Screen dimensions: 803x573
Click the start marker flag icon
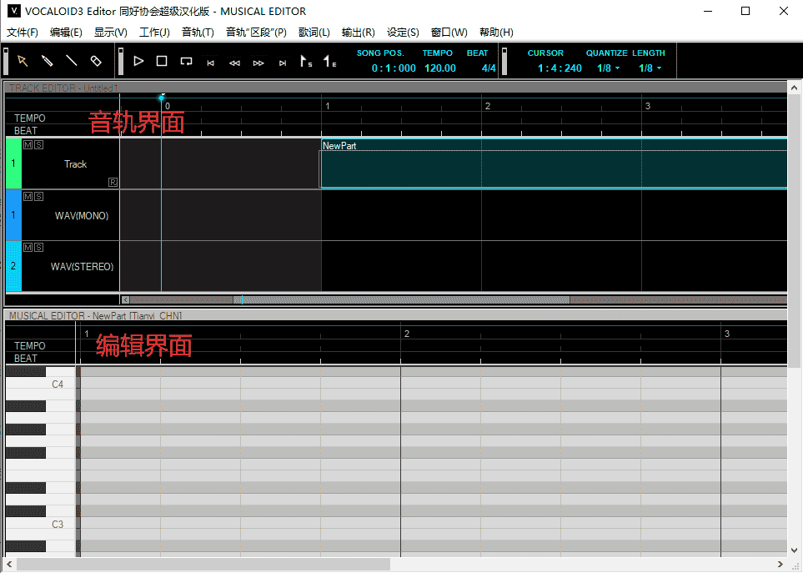306,62
